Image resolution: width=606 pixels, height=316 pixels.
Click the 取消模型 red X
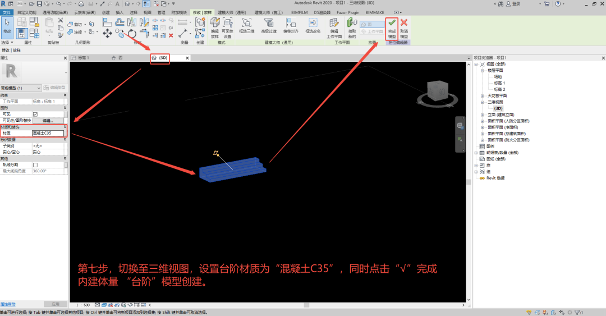[404, 28]
